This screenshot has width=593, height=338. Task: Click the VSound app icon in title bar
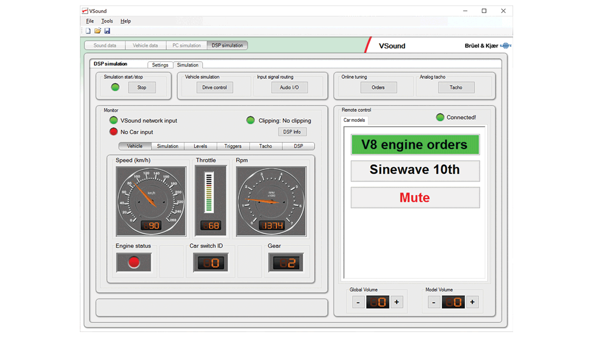[x=85, y=11]
